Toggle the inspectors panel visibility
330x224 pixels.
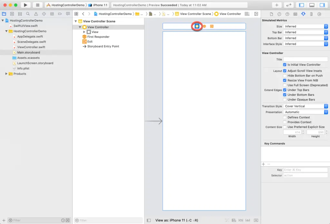[322, 5]
